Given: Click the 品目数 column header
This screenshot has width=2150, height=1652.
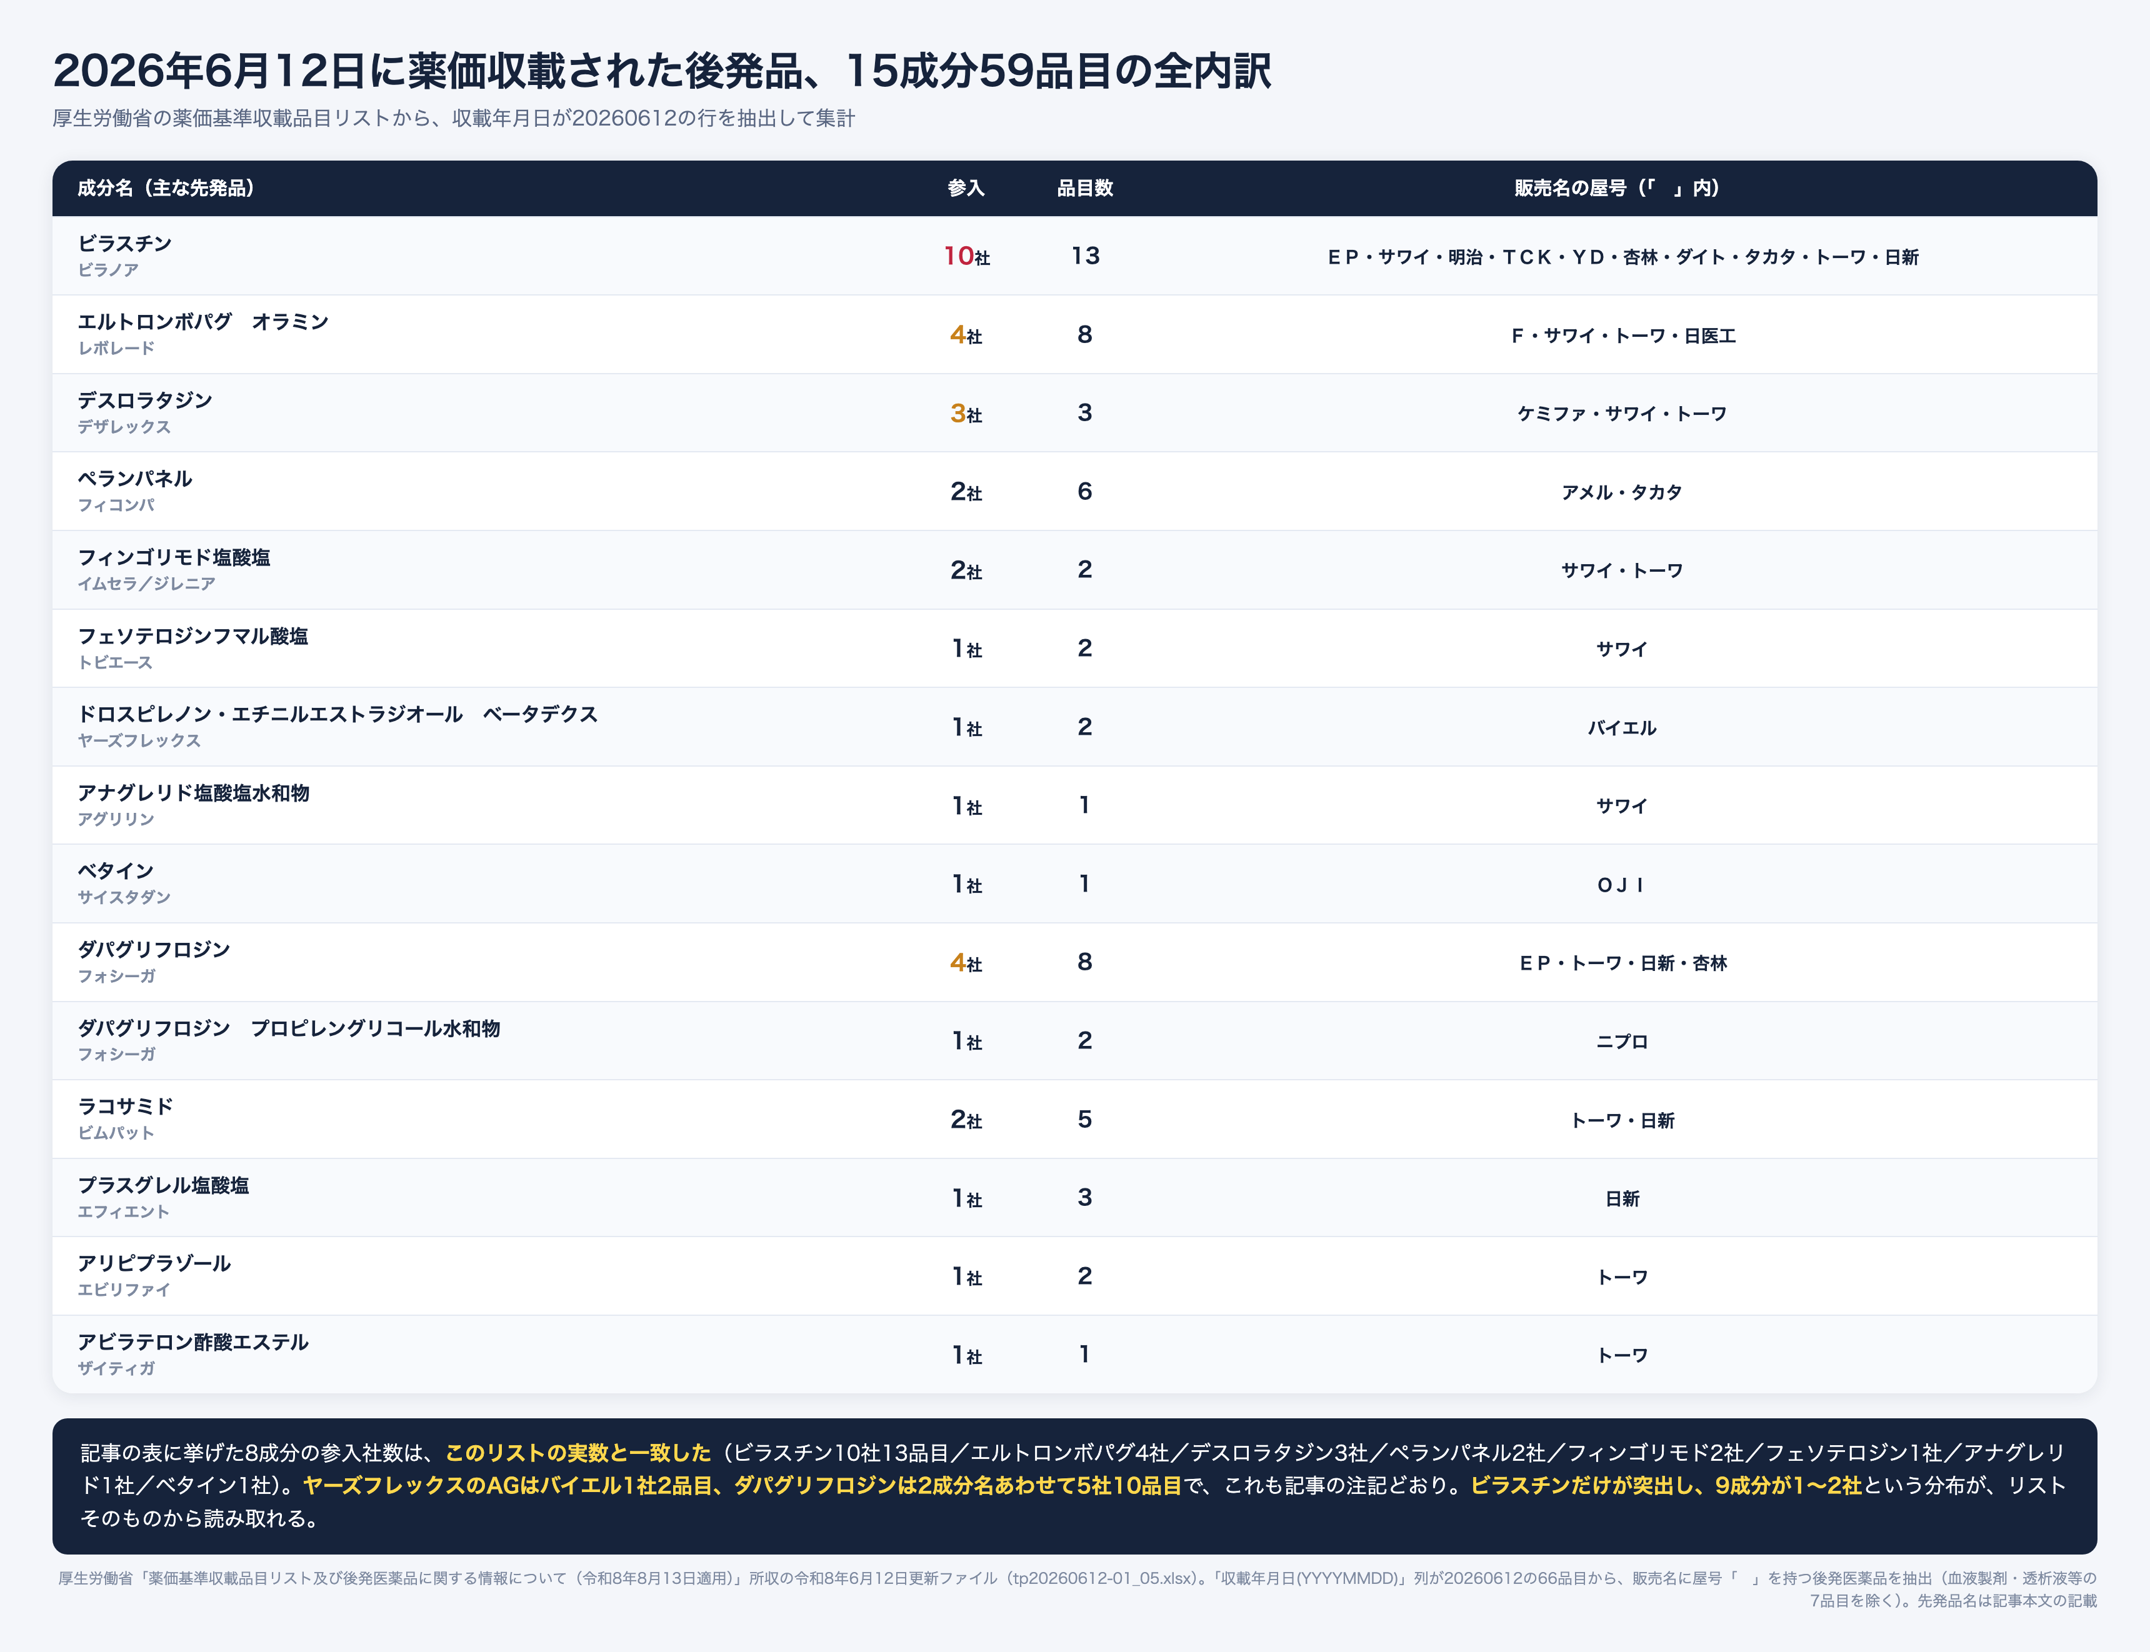Looking at the screenshot, I should (x=1085, y=188).
